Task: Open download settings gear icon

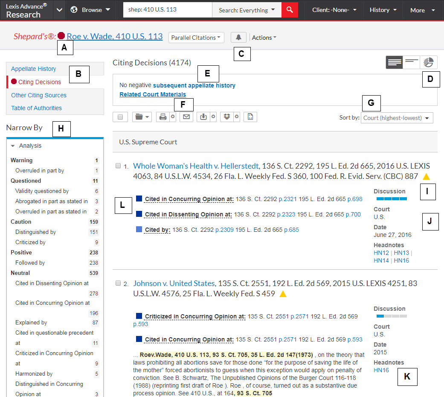Action: point(213,117)
